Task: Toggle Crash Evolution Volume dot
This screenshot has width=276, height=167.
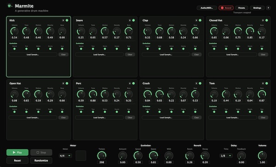Action: pos(148,112)
